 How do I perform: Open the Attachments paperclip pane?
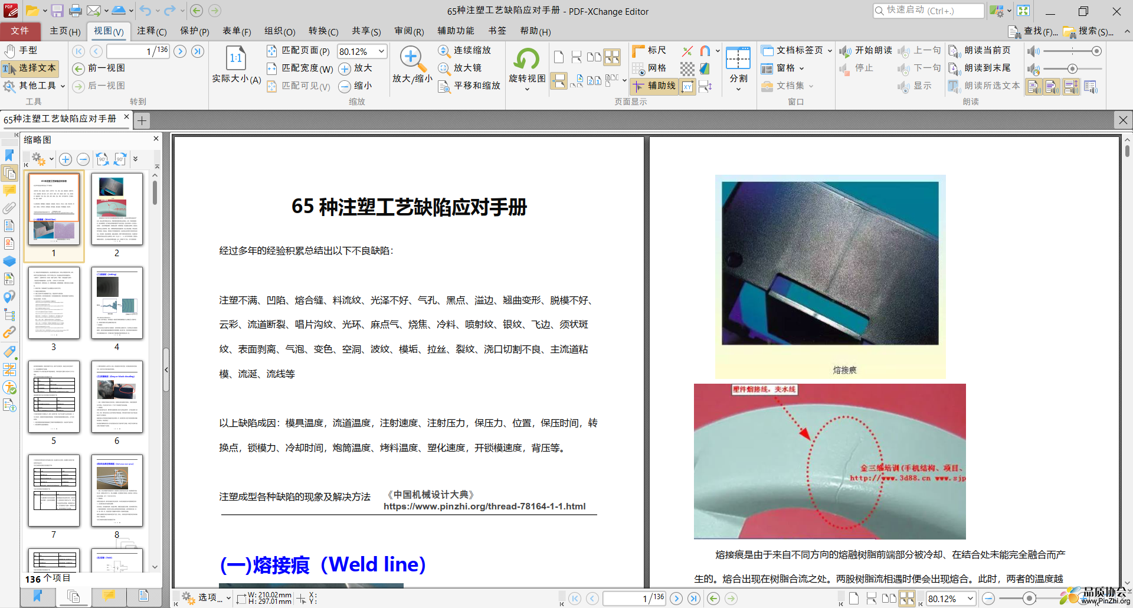point(9,208)
